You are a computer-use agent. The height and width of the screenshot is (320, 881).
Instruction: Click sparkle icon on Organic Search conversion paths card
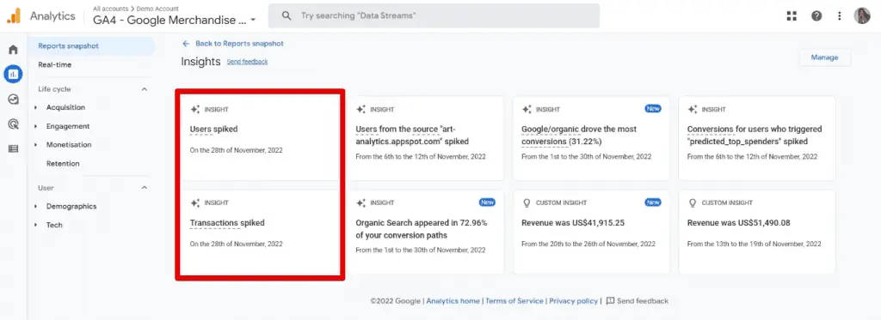coord(360,202)
